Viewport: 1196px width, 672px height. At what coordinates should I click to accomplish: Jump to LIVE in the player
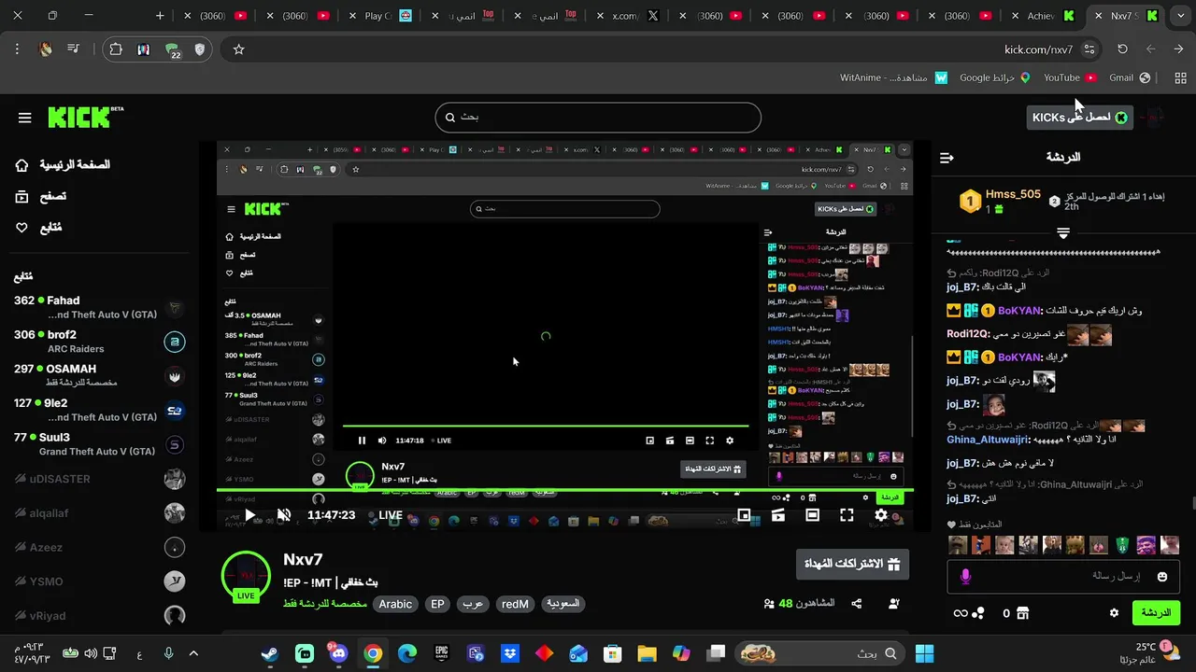385,515
